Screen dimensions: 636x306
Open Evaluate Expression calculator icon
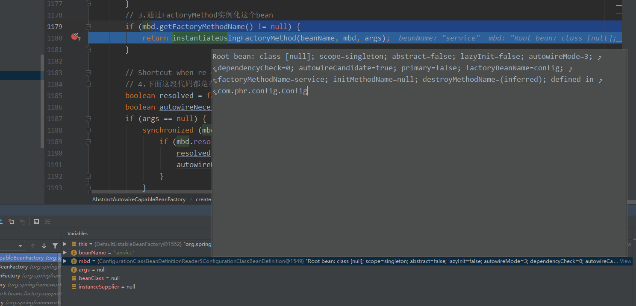pyautogui.click(x=36, y=222)
